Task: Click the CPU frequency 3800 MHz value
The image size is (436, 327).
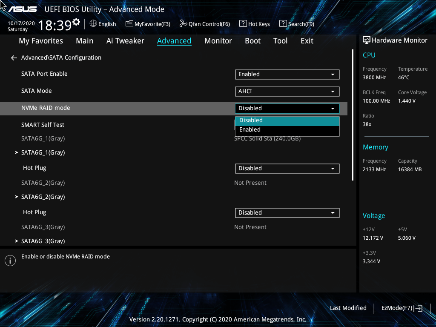Action: (x=374, y=77)
